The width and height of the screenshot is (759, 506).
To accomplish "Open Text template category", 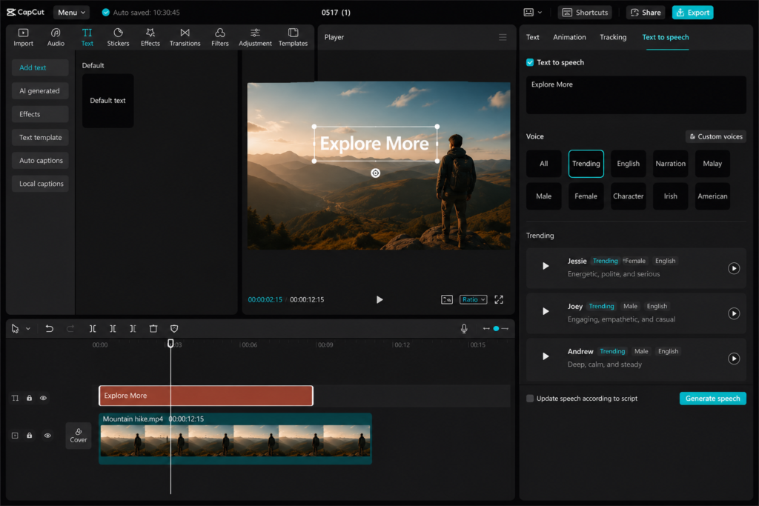I will pos(40,137).
